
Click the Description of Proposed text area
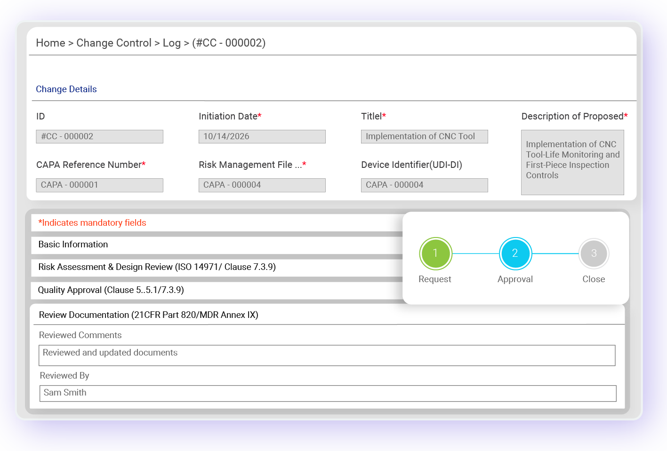tap(572, 162)
